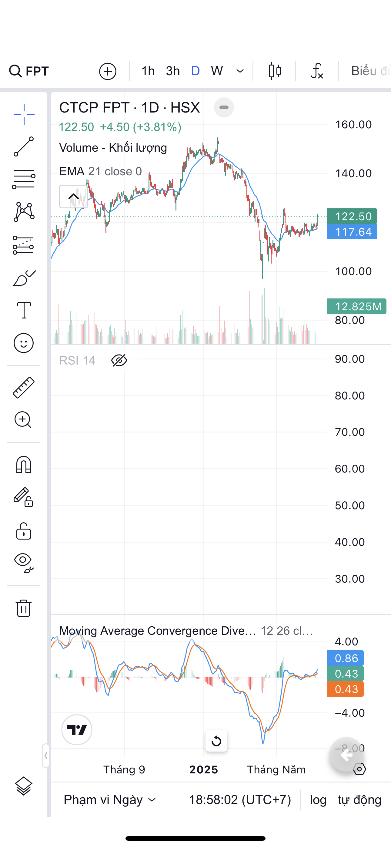This screenshot has height=848, width=391.
Task: Open the indicators fx menu
Action: (317, 71)
